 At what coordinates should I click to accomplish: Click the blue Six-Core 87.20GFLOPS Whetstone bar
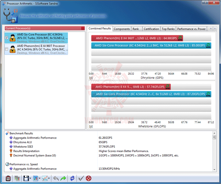(x=151, y=94)
